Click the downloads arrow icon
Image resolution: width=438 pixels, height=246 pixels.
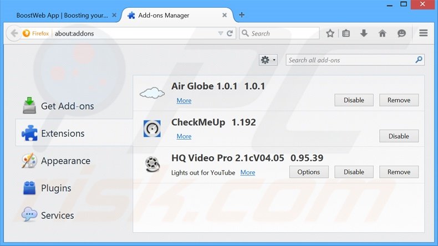364,33
